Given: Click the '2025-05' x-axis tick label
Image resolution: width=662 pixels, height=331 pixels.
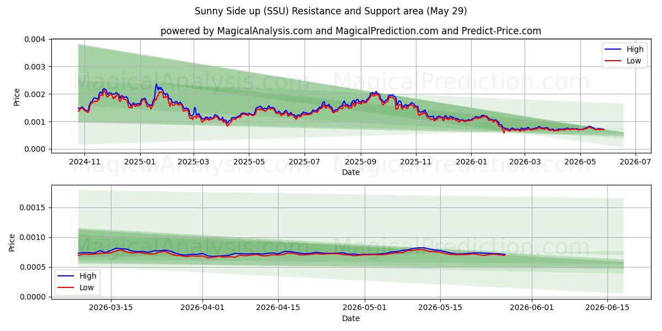Looking at the screenshot, I should click(249, 162).
